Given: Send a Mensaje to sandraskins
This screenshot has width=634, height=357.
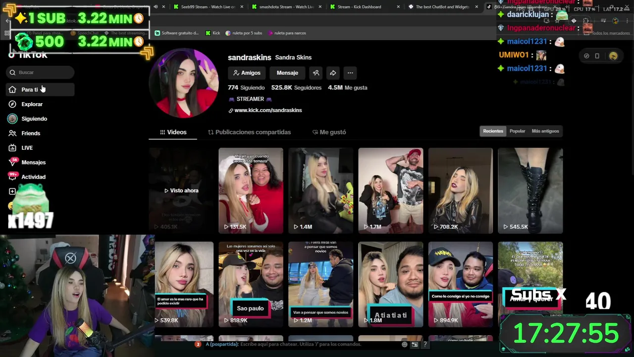Looking at the screenshot, I should pos(287,73).
